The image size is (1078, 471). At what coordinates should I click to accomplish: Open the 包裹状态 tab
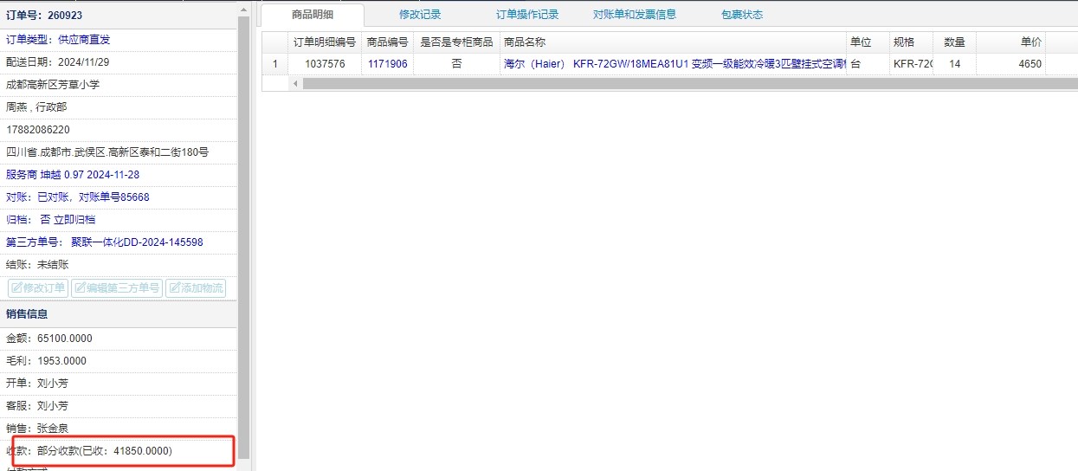coord(742,15)
